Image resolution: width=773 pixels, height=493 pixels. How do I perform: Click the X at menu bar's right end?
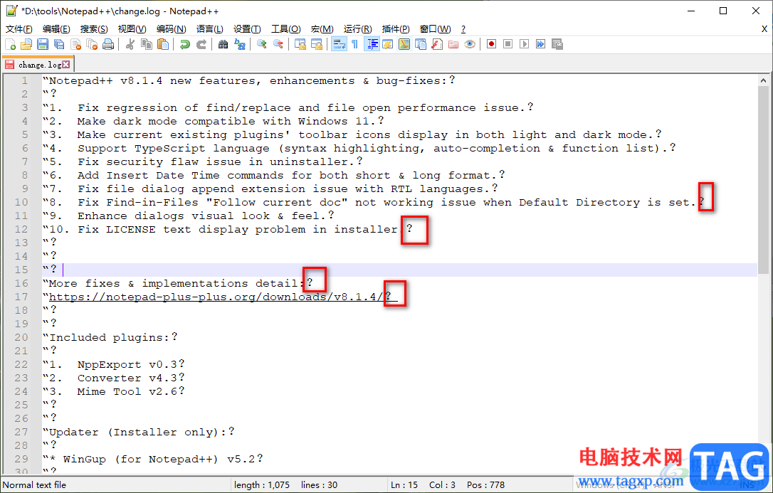coord(764,29)
